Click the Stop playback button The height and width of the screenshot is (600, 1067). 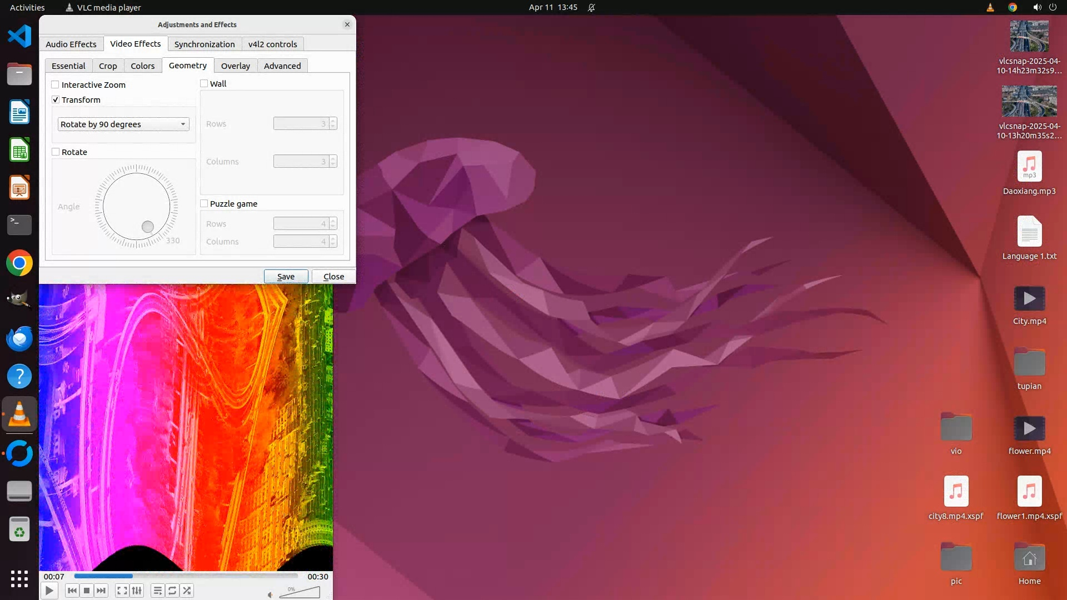[87, 591]
